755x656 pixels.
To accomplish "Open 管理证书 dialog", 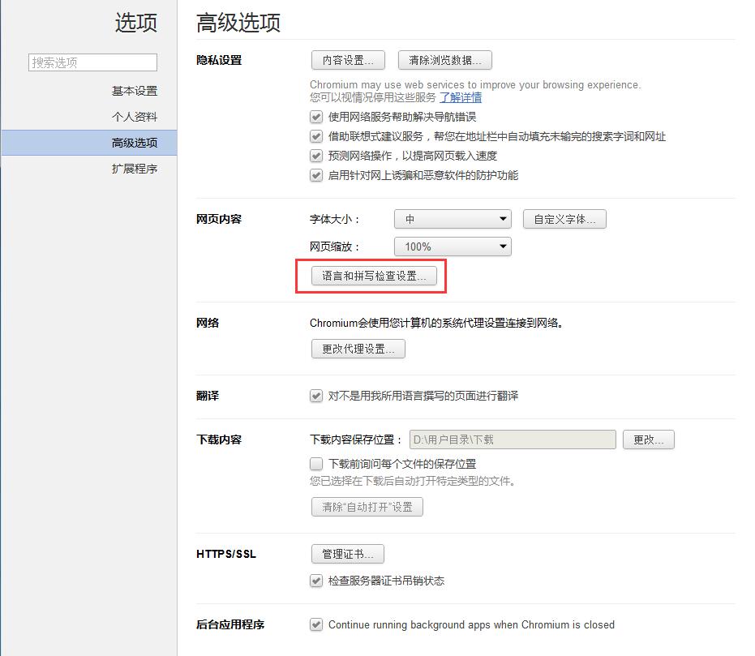I will tap(347, 553).
